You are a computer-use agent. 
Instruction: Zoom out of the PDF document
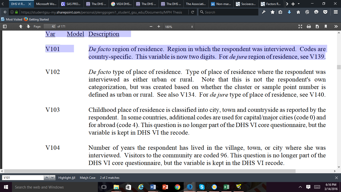coord(151,26)
